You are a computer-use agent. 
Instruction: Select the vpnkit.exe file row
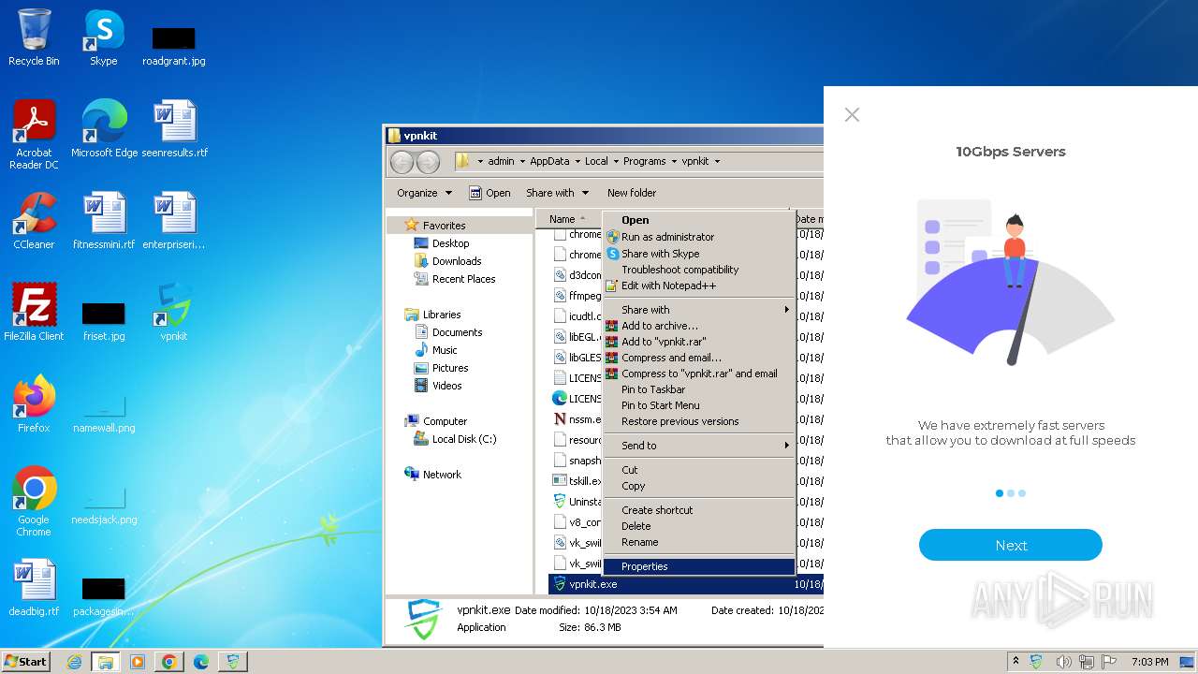pyautogui.click(x=686, y=584)
